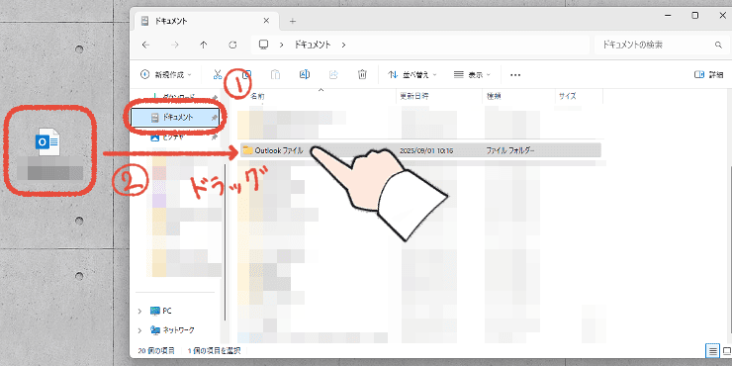Click the Cut scissors icon
This screenshot has width=732, height=366.
[x=218, y=74]
